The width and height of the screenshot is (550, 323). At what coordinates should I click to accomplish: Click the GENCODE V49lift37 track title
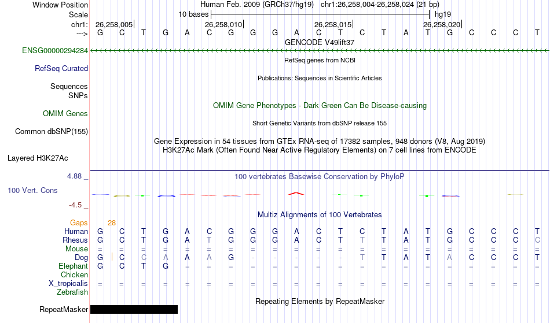click(x=320, y=42)
